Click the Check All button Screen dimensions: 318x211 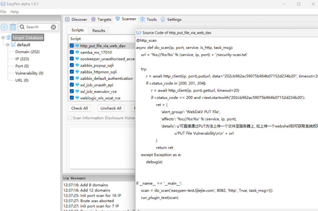click(79, 108)
